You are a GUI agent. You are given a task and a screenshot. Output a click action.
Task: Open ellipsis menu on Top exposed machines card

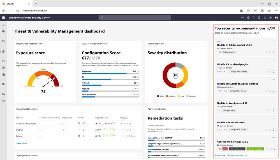(x=138, y=156)
